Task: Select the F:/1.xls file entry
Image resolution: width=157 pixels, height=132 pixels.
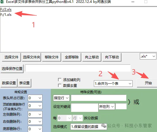Action: pos(6,15)
